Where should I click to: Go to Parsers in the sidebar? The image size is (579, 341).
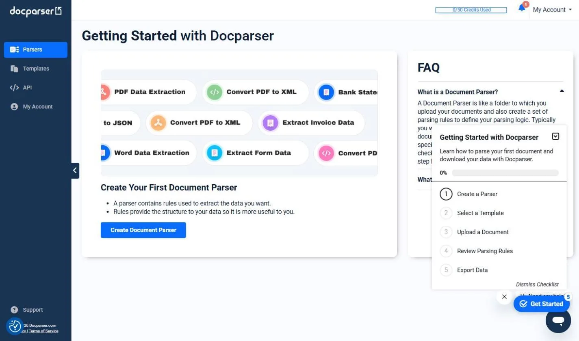[36, 50]
